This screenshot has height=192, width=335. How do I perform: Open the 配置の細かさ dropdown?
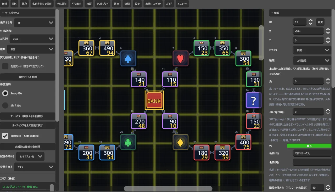(30, 156)
